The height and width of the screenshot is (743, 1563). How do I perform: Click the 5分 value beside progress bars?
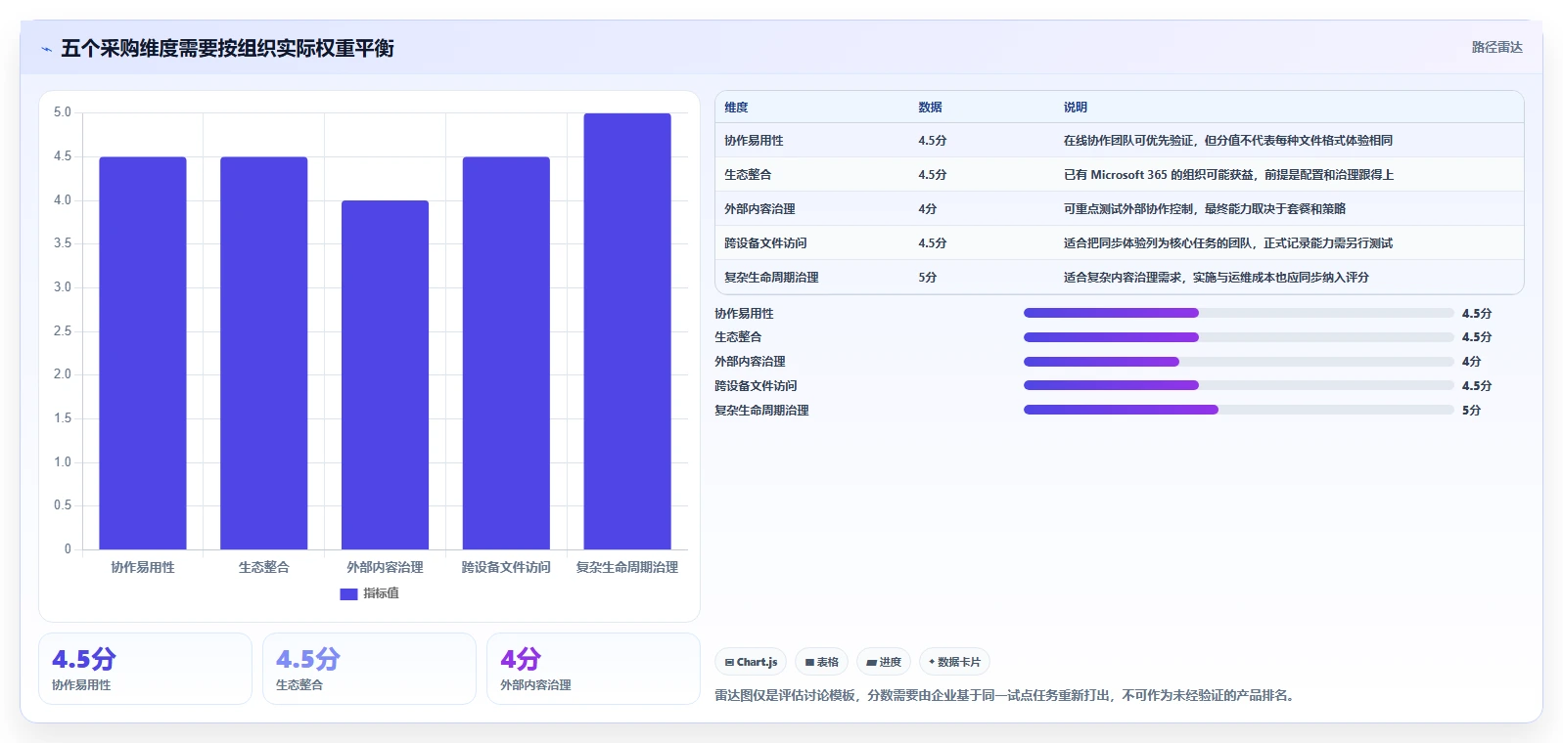[1471, 411]
